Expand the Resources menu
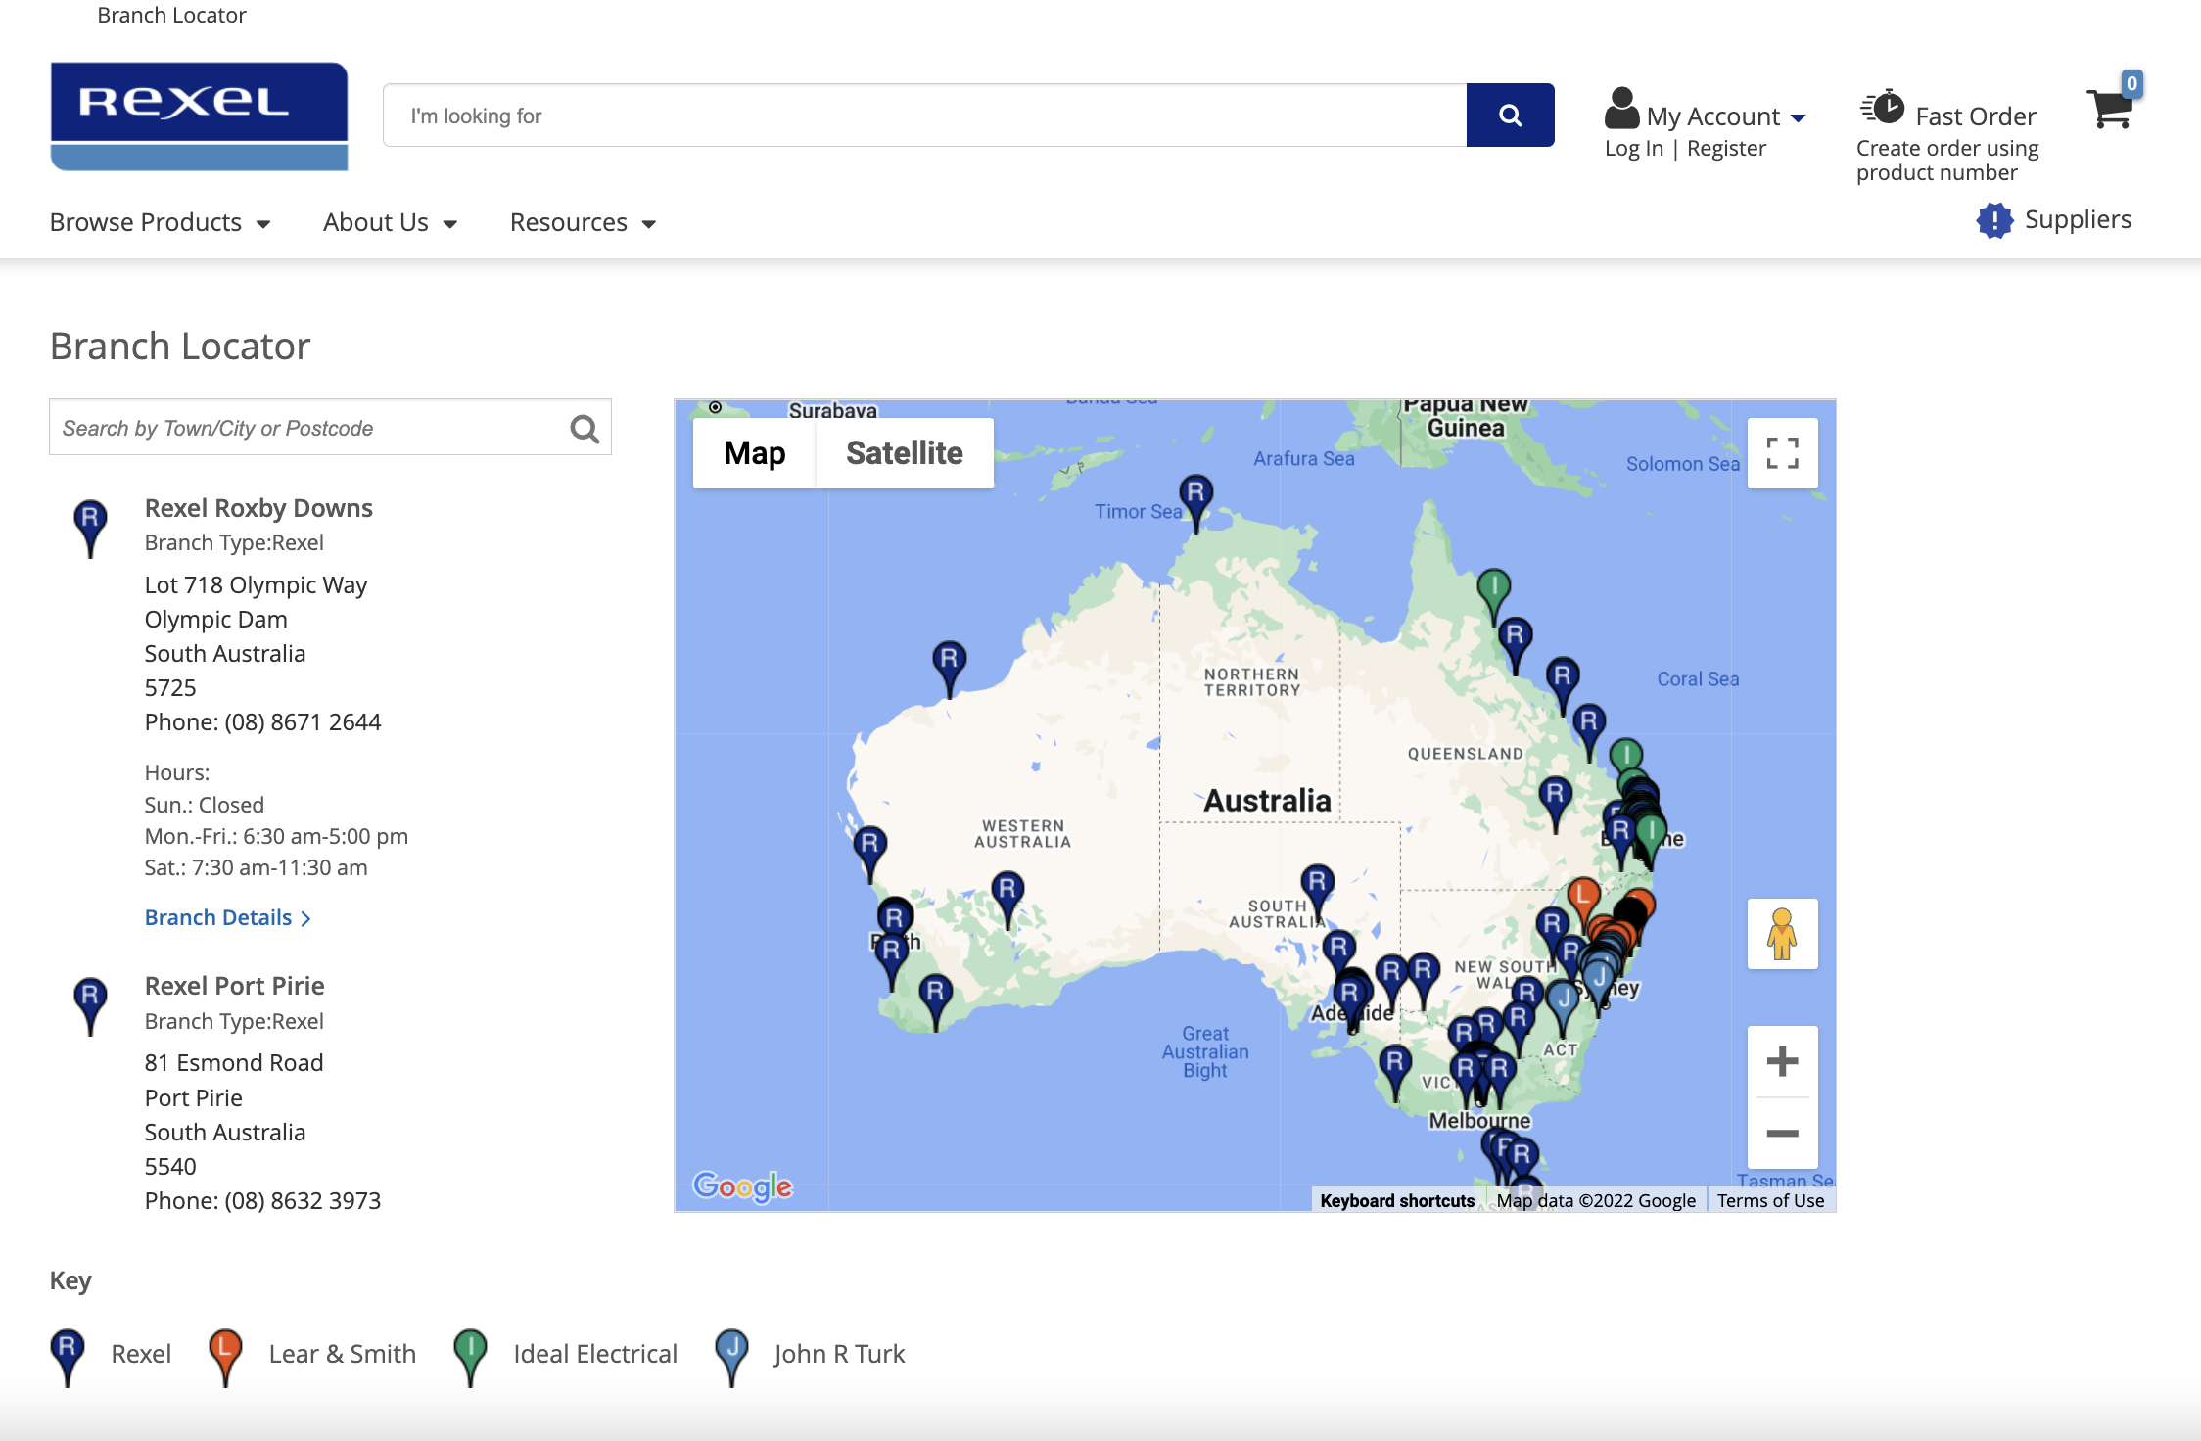Screen dimensions: 2201x1441 584,223
